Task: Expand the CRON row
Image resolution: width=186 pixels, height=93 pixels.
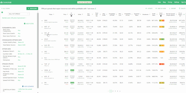Action: pyautogui.click(x=42, y=70)
